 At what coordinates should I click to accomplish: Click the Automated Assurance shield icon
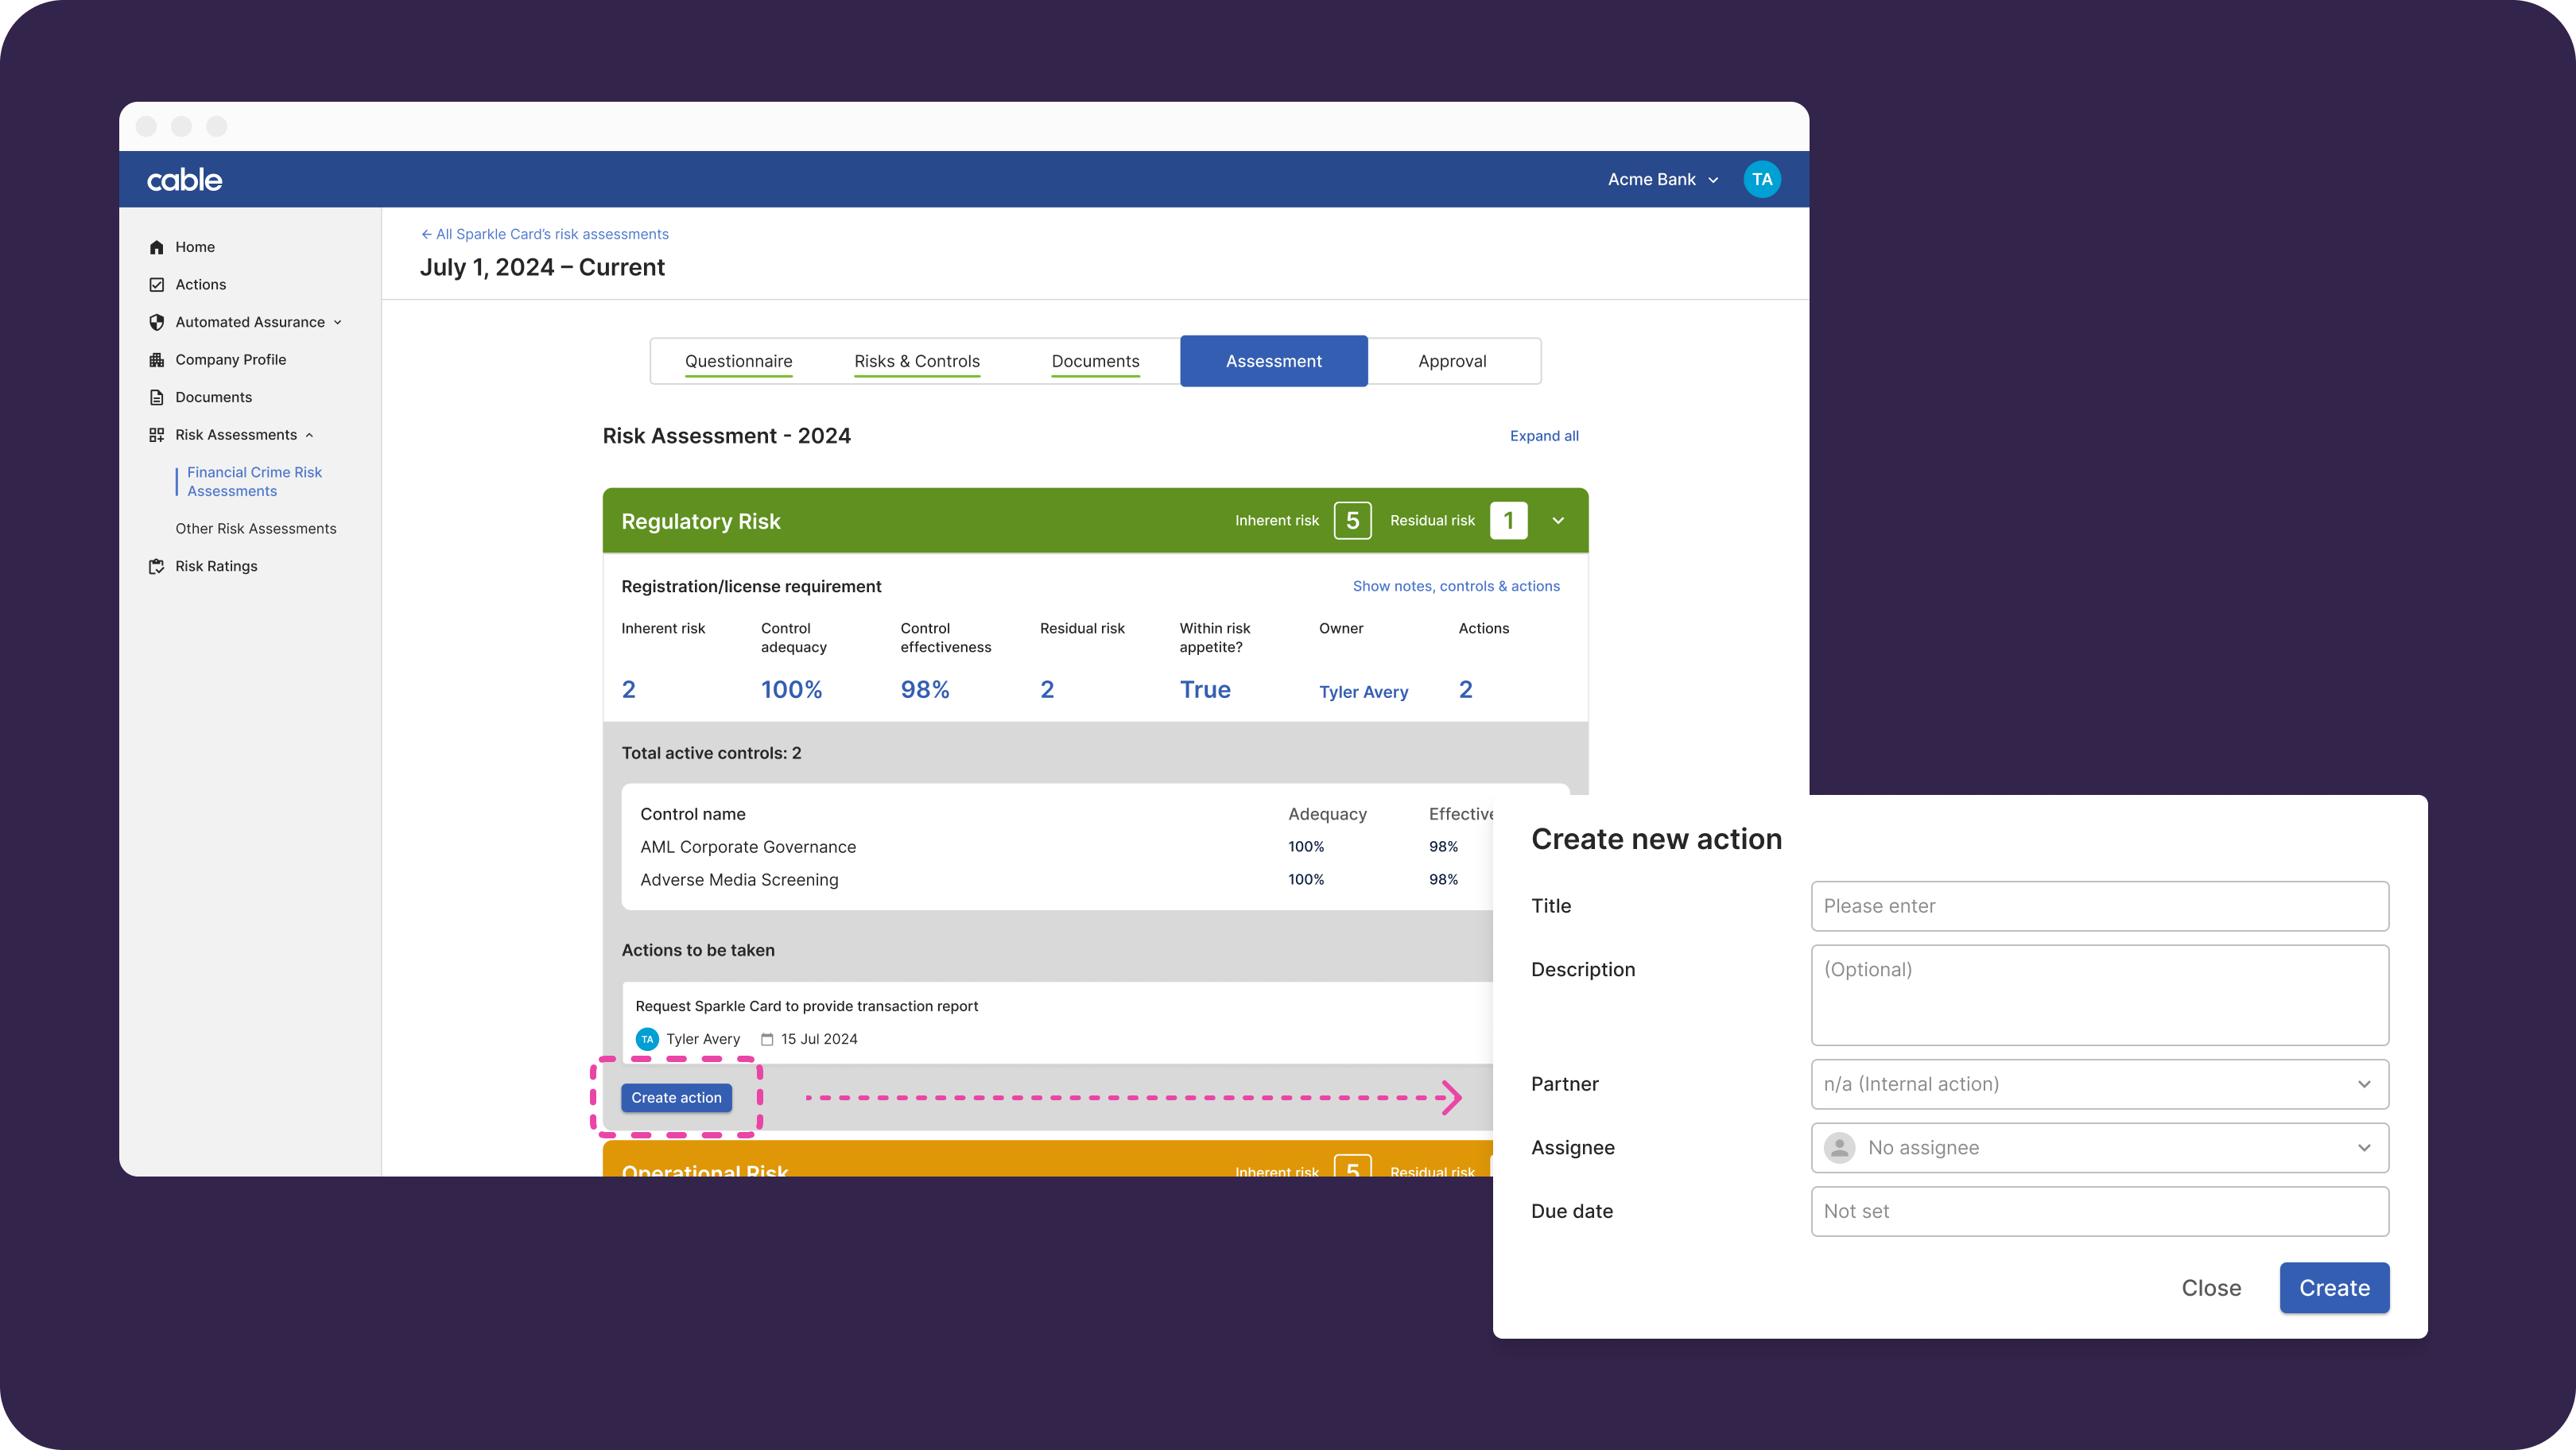point(156,322)
